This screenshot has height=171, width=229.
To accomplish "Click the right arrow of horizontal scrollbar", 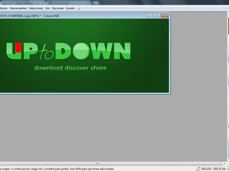I will [x=225, y=163].
